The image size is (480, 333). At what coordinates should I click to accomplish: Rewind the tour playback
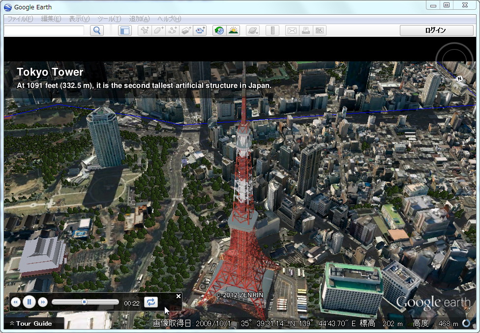[16, 302]
